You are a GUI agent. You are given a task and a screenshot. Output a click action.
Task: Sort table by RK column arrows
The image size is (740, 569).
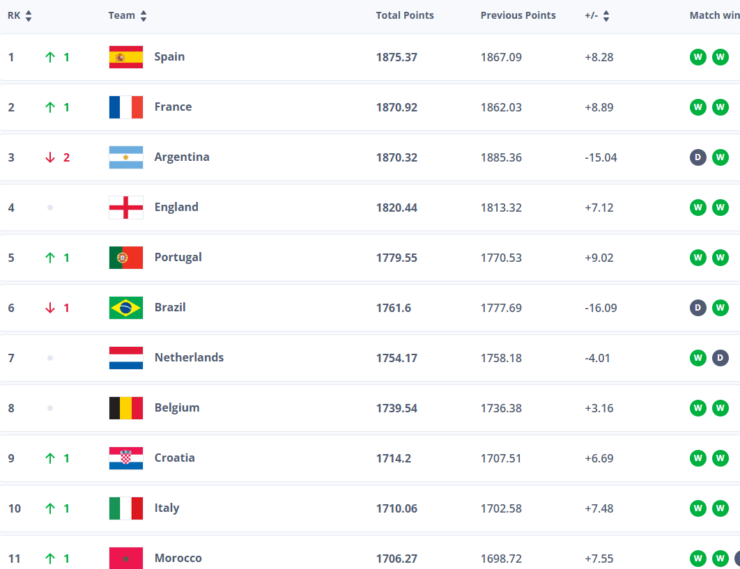click(x=29, y=16)
